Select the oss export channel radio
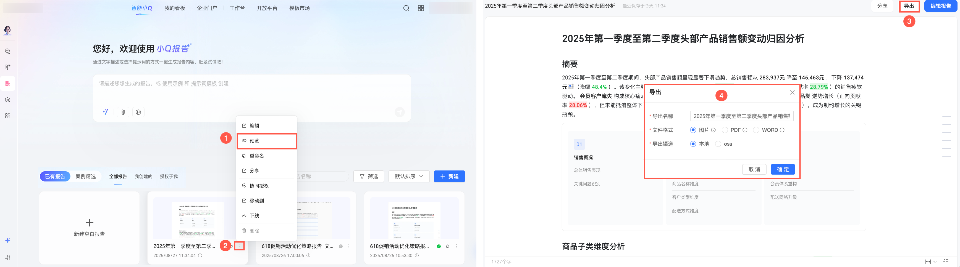 point(718,144)
